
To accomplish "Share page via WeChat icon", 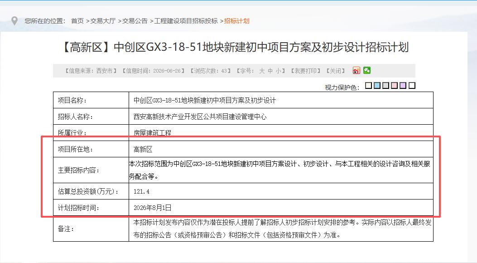I will [x=367, y=70].
